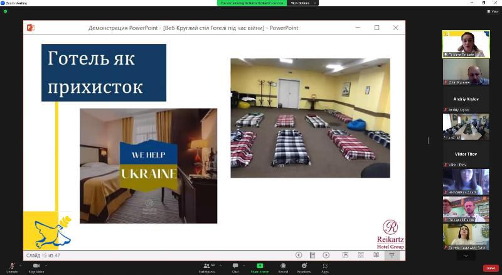The image size is (502, 275).
Task: Open audio options arrow beside Unmute
Action: [x=20, y=266]
